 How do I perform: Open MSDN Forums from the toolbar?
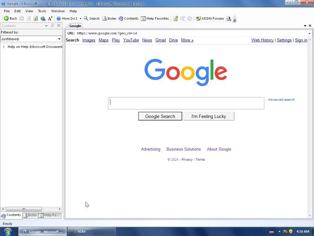click(x=210, y=18)
